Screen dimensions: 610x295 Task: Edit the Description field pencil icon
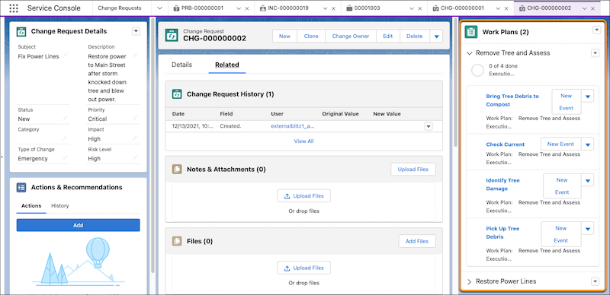(135, 56)
